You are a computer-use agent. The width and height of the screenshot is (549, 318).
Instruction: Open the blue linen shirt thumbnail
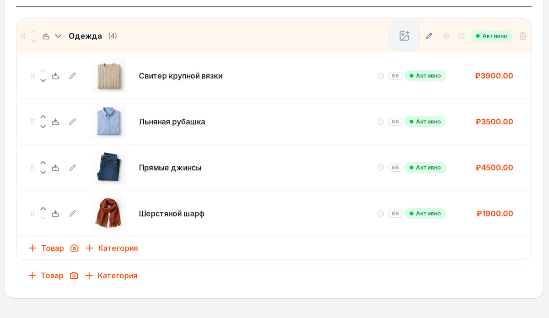tap(108, 122)
